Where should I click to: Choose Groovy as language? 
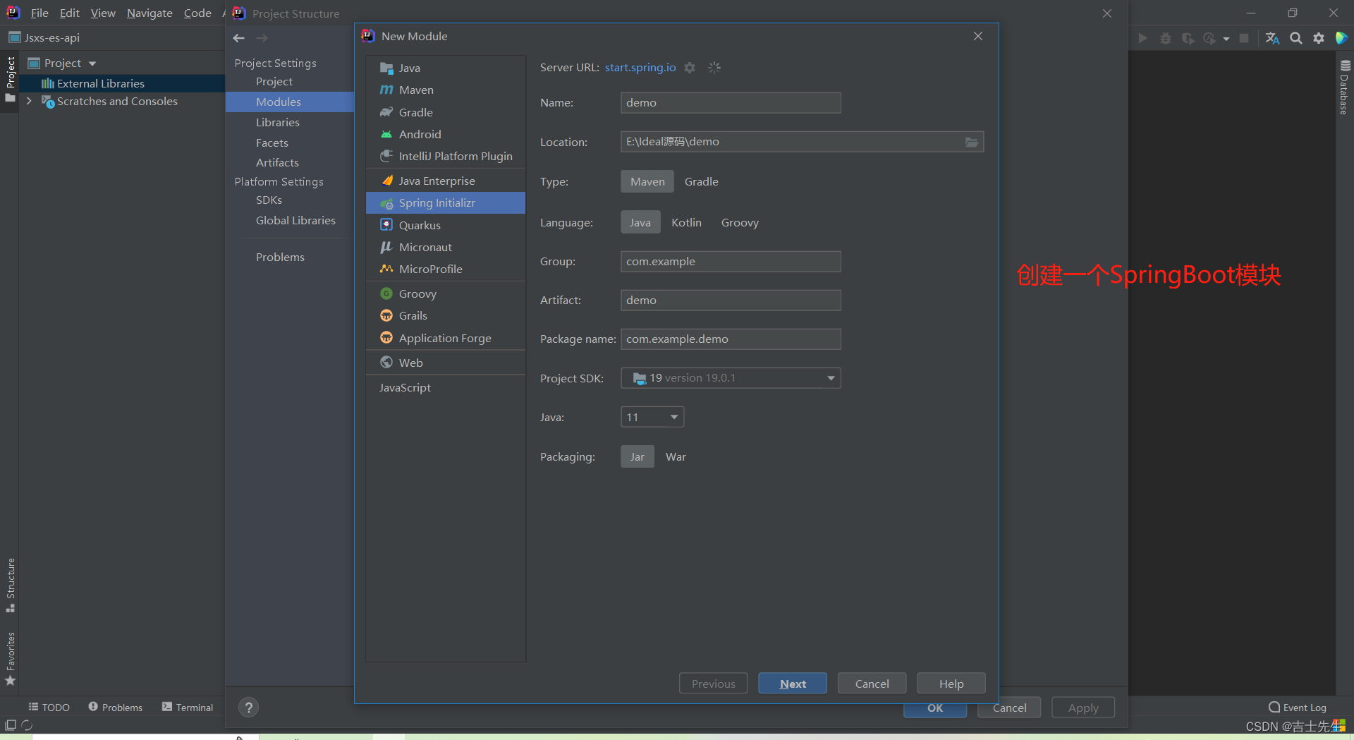pos(740,222)
